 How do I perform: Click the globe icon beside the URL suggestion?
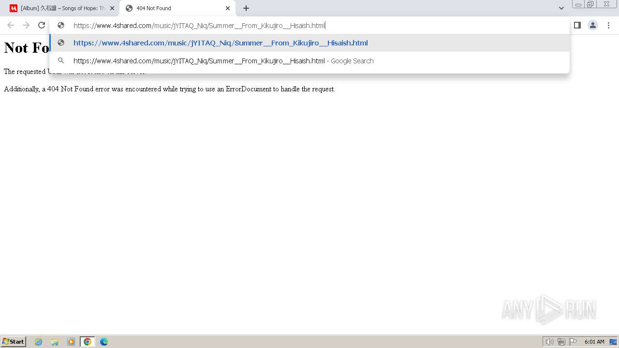coord(61,43)
